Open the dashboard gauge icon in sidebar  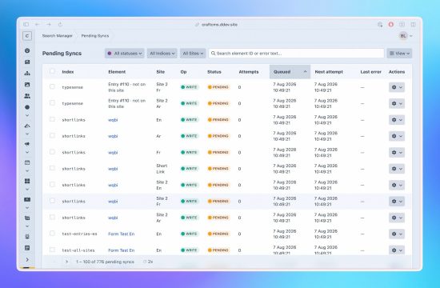[27, 50]
